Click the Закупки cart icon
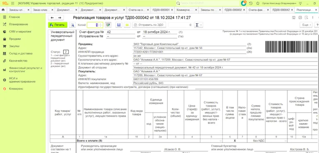 (5, 46)
